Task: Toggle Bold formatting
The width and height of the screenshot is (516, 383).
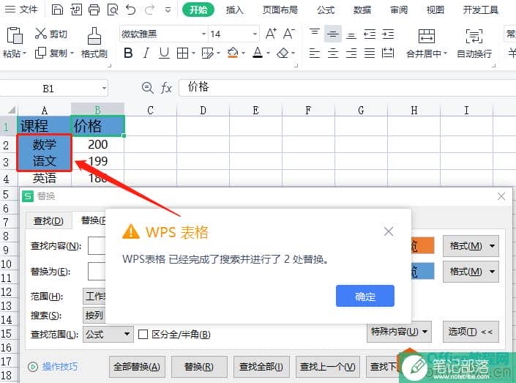Action: click(128, 53)
